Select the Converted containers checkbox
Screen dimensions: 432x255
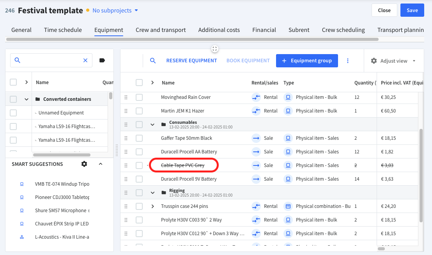(x=13, y=99)
